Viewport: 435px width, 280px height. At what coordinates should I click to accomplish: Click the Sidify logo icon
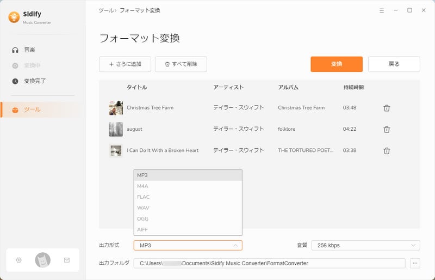[14, 17]
